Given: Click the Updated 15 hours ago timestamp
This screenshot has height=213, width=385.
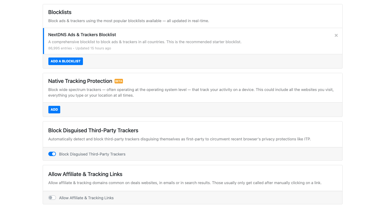Looking at the screenshot, I should click(93, 48).
